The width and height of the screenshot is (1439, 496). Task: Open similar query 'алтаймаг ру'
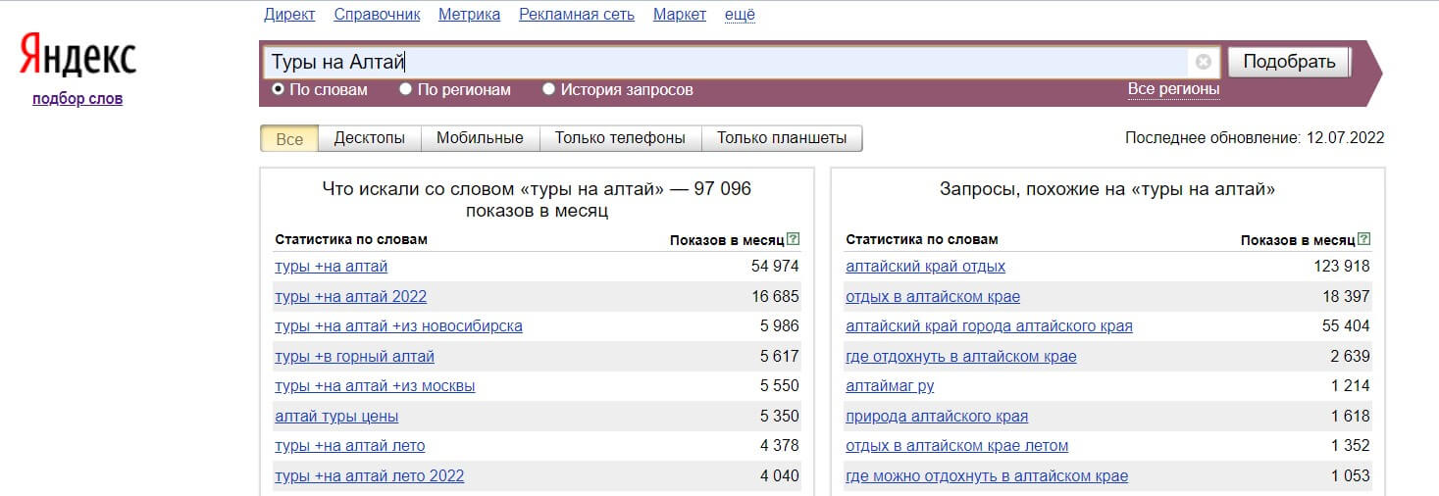890,385
